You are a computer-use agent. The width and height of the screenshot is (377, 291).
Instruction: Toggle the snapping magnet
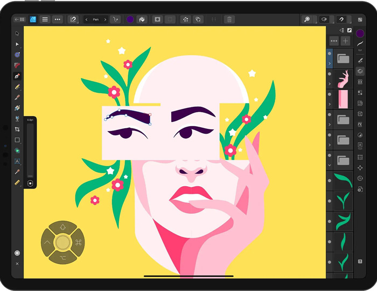click(341, 19)
